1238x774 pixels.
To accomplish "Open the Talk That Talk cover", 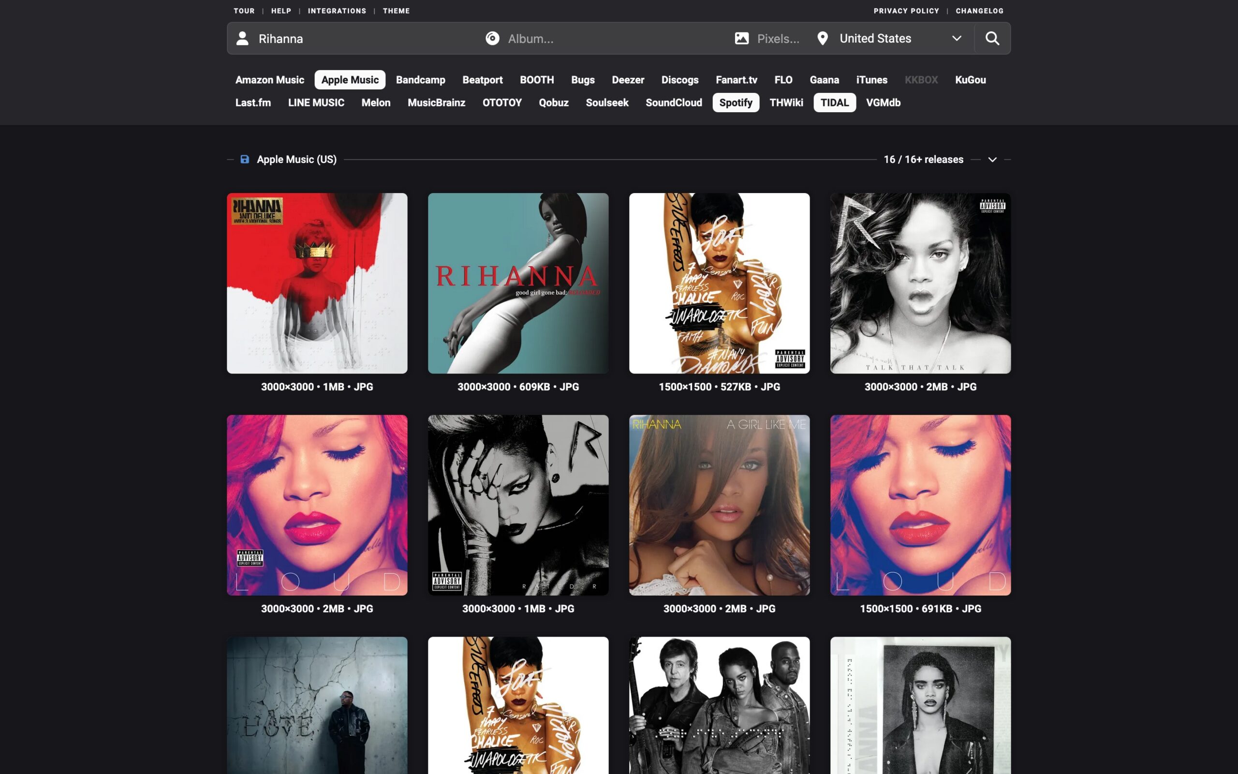I will point(920,283).
